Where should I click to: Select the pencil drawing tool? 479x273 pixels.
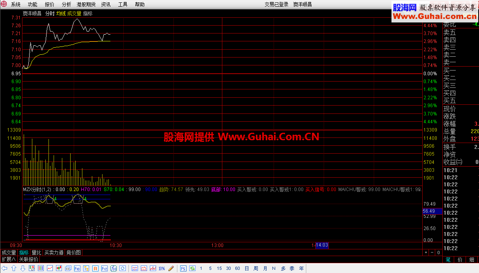pyautogui.click(x=171, y=268)
